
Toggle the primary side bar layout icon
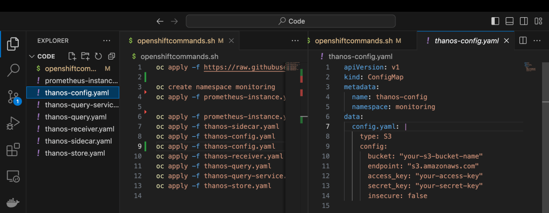495,21
